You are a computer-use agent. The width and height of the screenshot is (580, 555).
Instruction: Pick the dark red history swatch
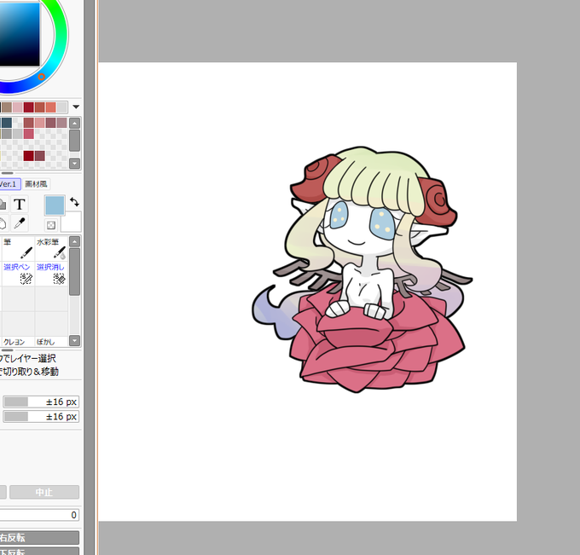(28, 107)
